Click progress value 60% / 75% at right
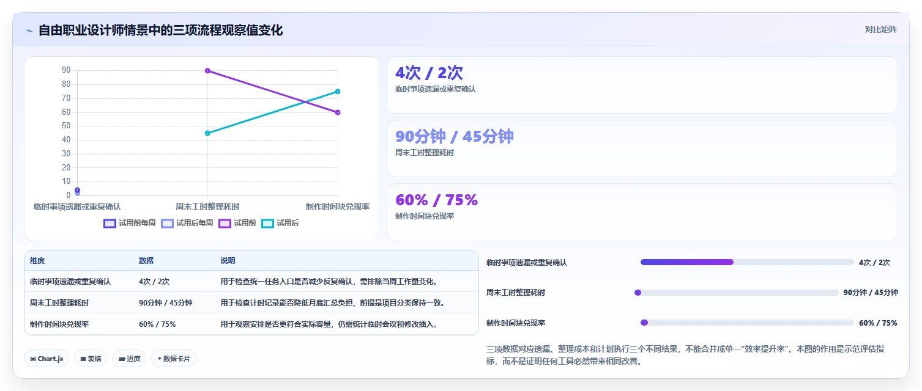 (x=878, y=323)
